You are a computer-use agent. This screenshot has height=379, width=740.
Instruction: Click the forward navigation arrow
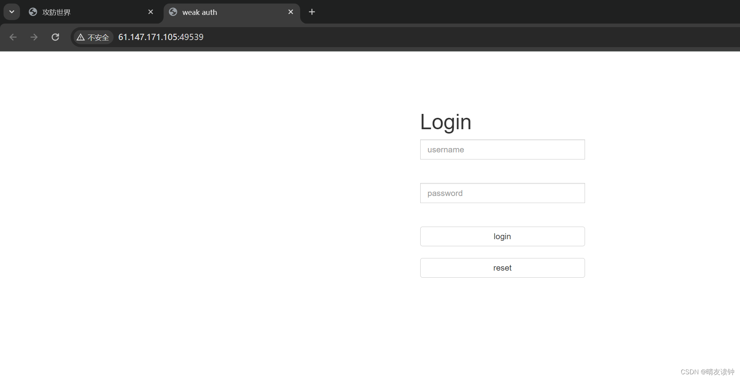[x=34, y=37]
